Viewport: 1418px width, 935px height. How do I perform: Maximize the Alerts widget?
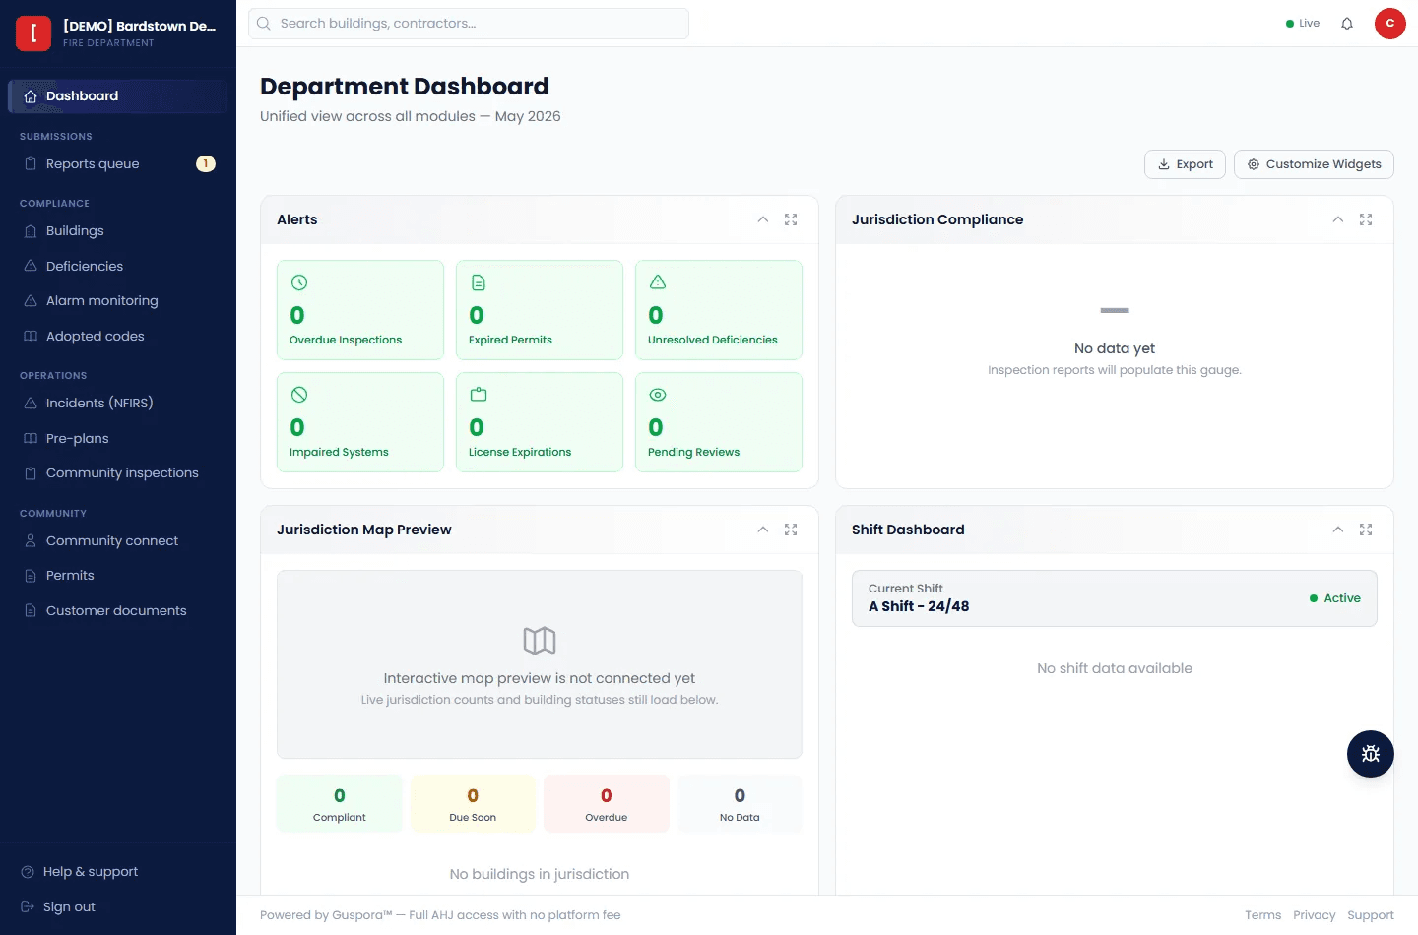pos(791,219)
